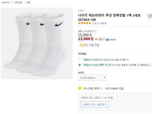This screenshot has height=114, width=152.
Task: Click the size dropdown arrow
Action: click(x=105, y=78)
